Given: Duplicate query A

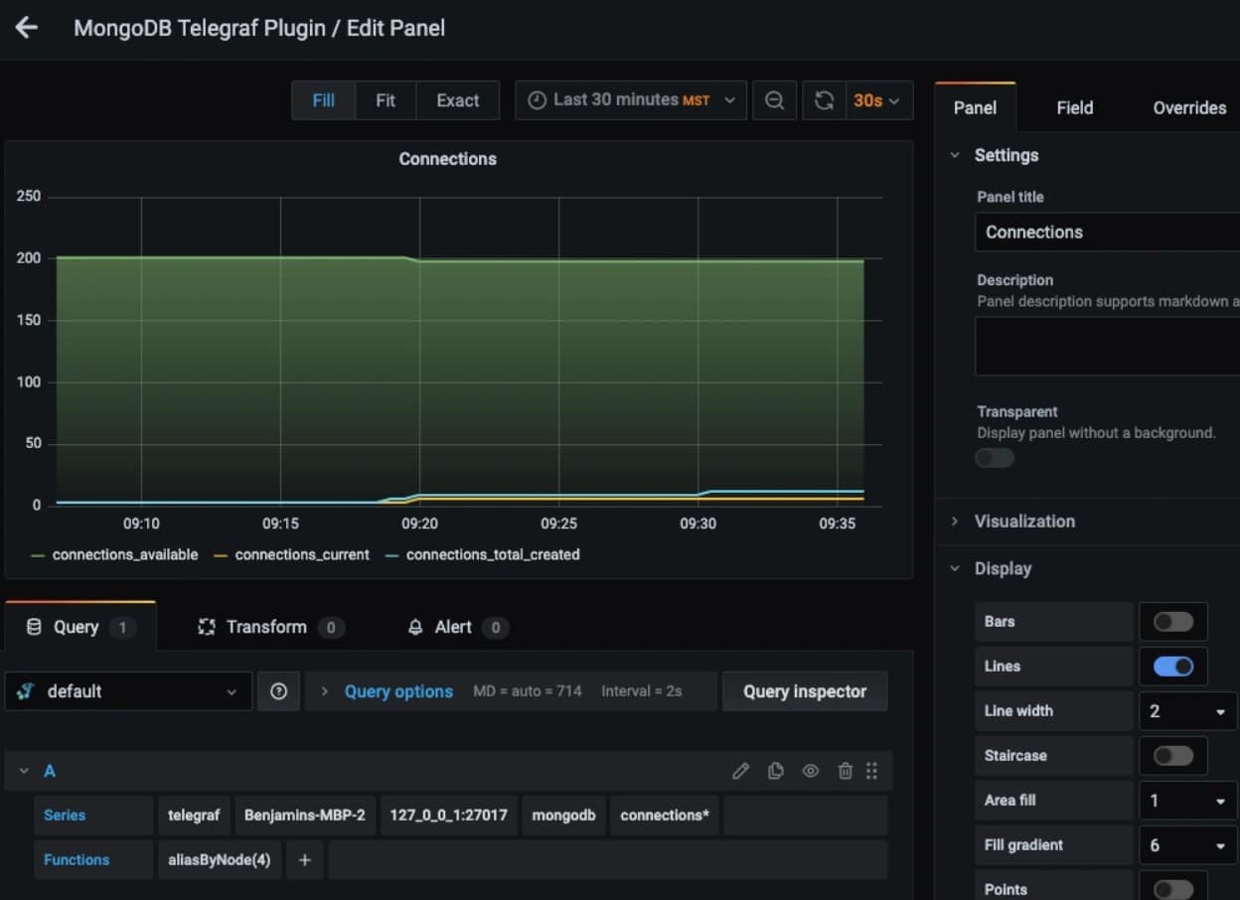Looking at the screenshot, I should coord(776,771).
